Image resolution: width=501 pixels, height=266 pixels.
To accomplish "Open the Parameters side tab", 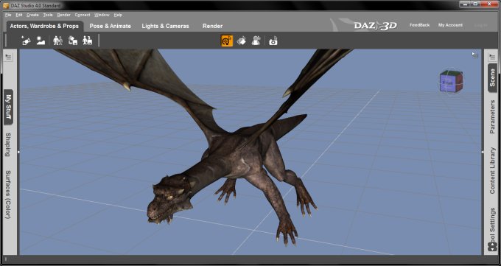I will tap(492, 116).
